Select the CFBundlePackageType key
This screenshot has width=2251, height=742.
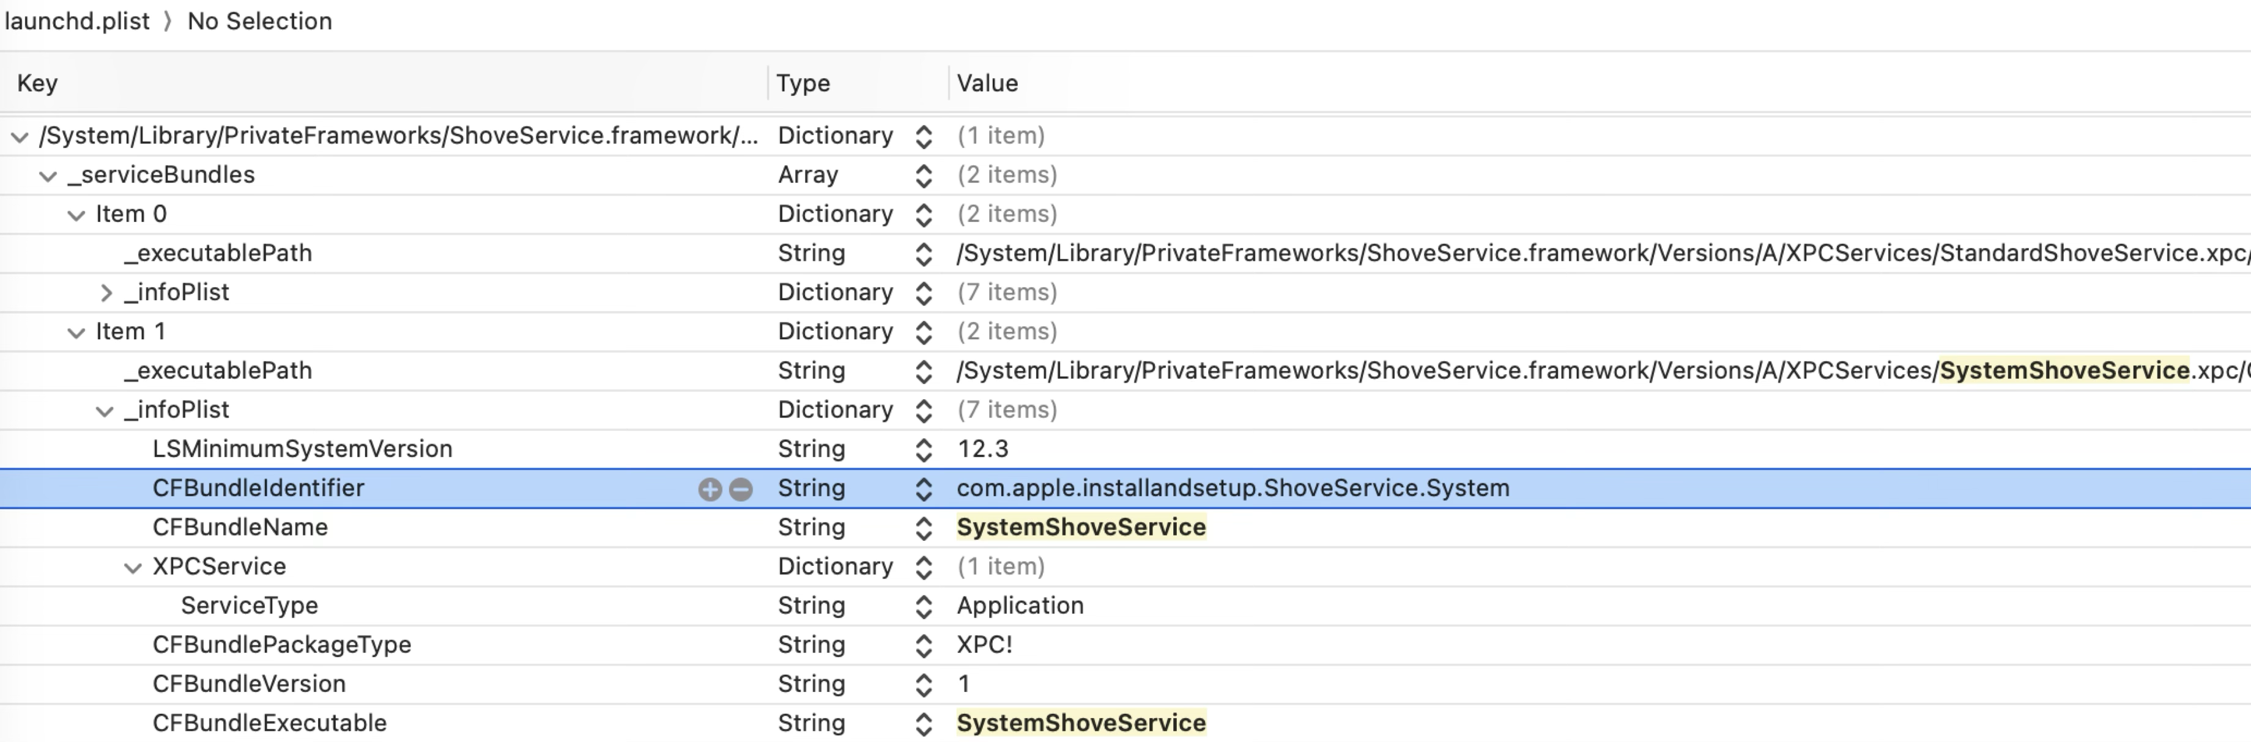click(x=282, y=644)
